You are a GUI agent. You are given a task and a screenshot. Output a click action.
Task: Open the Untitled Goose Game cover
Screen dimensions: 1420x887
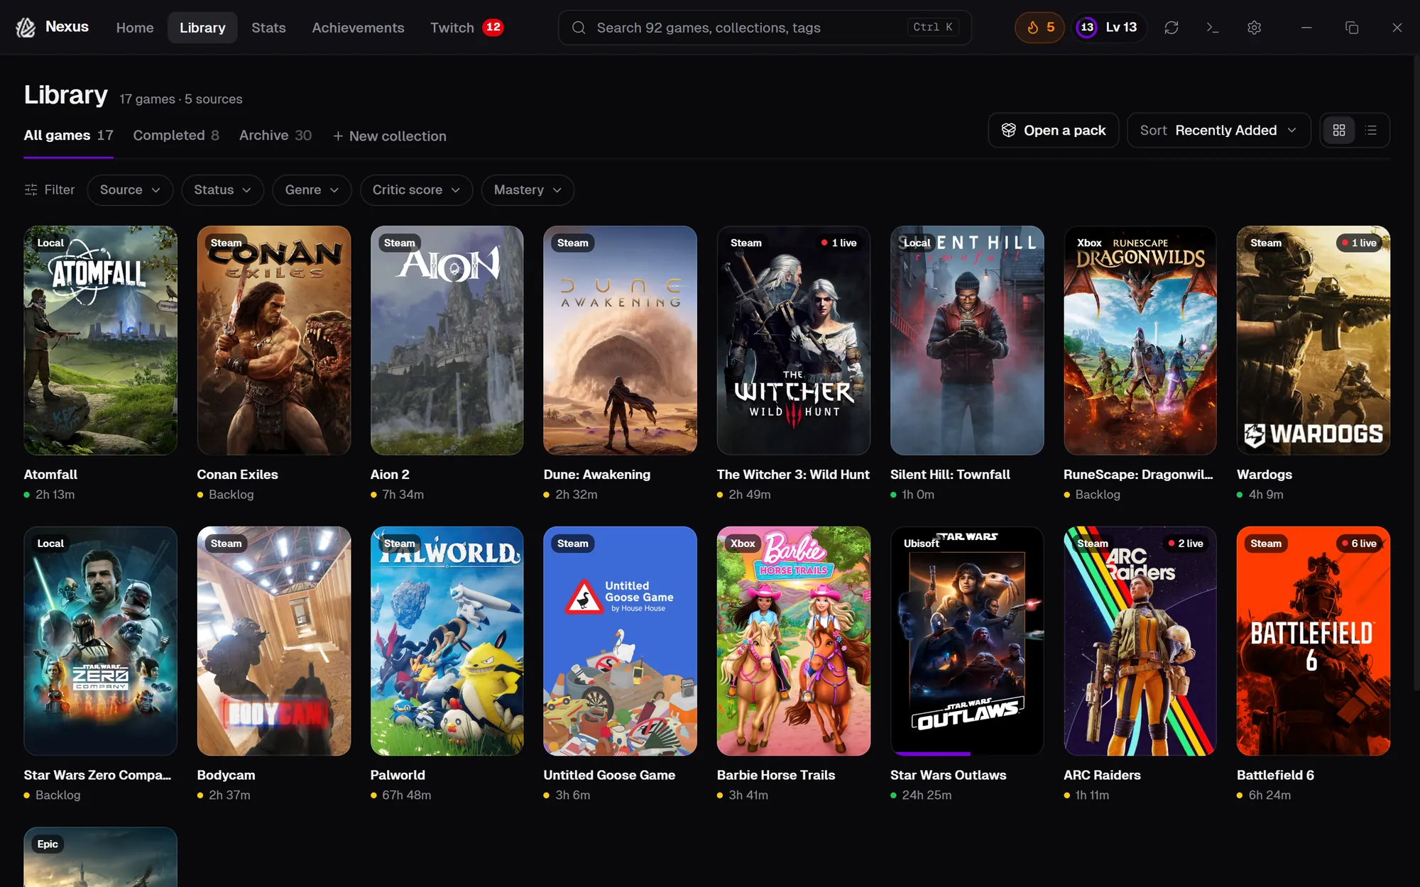coord(620,641)
